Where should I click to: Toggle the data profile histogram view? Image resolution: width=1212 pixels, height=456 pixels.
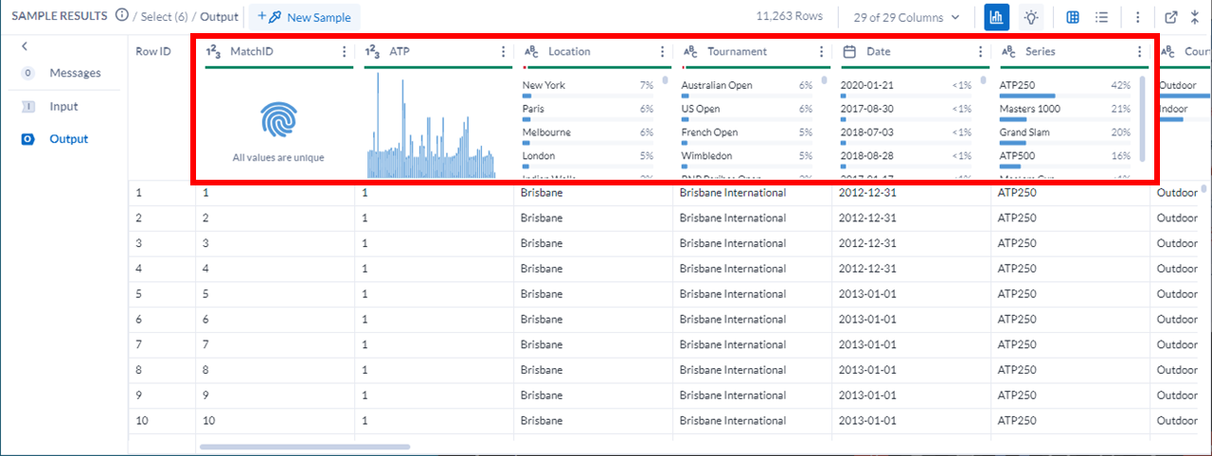pyautogui.click(x=996, y=17)
